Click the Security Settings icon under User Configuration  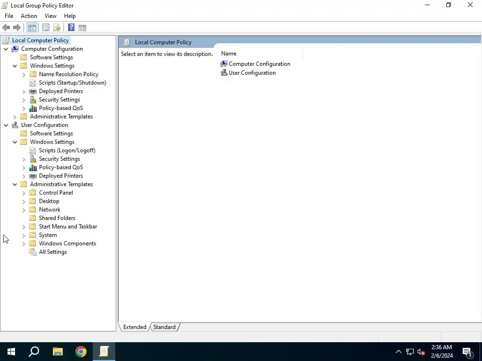coord(33,159)
